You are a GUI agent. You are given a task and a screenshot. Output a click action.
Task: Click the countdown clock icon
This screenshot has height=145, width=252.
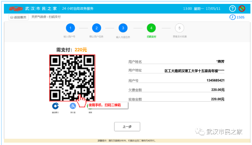232,17
